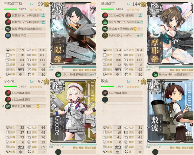Select 敷波's empty second equipment slot

coord(123,99)
